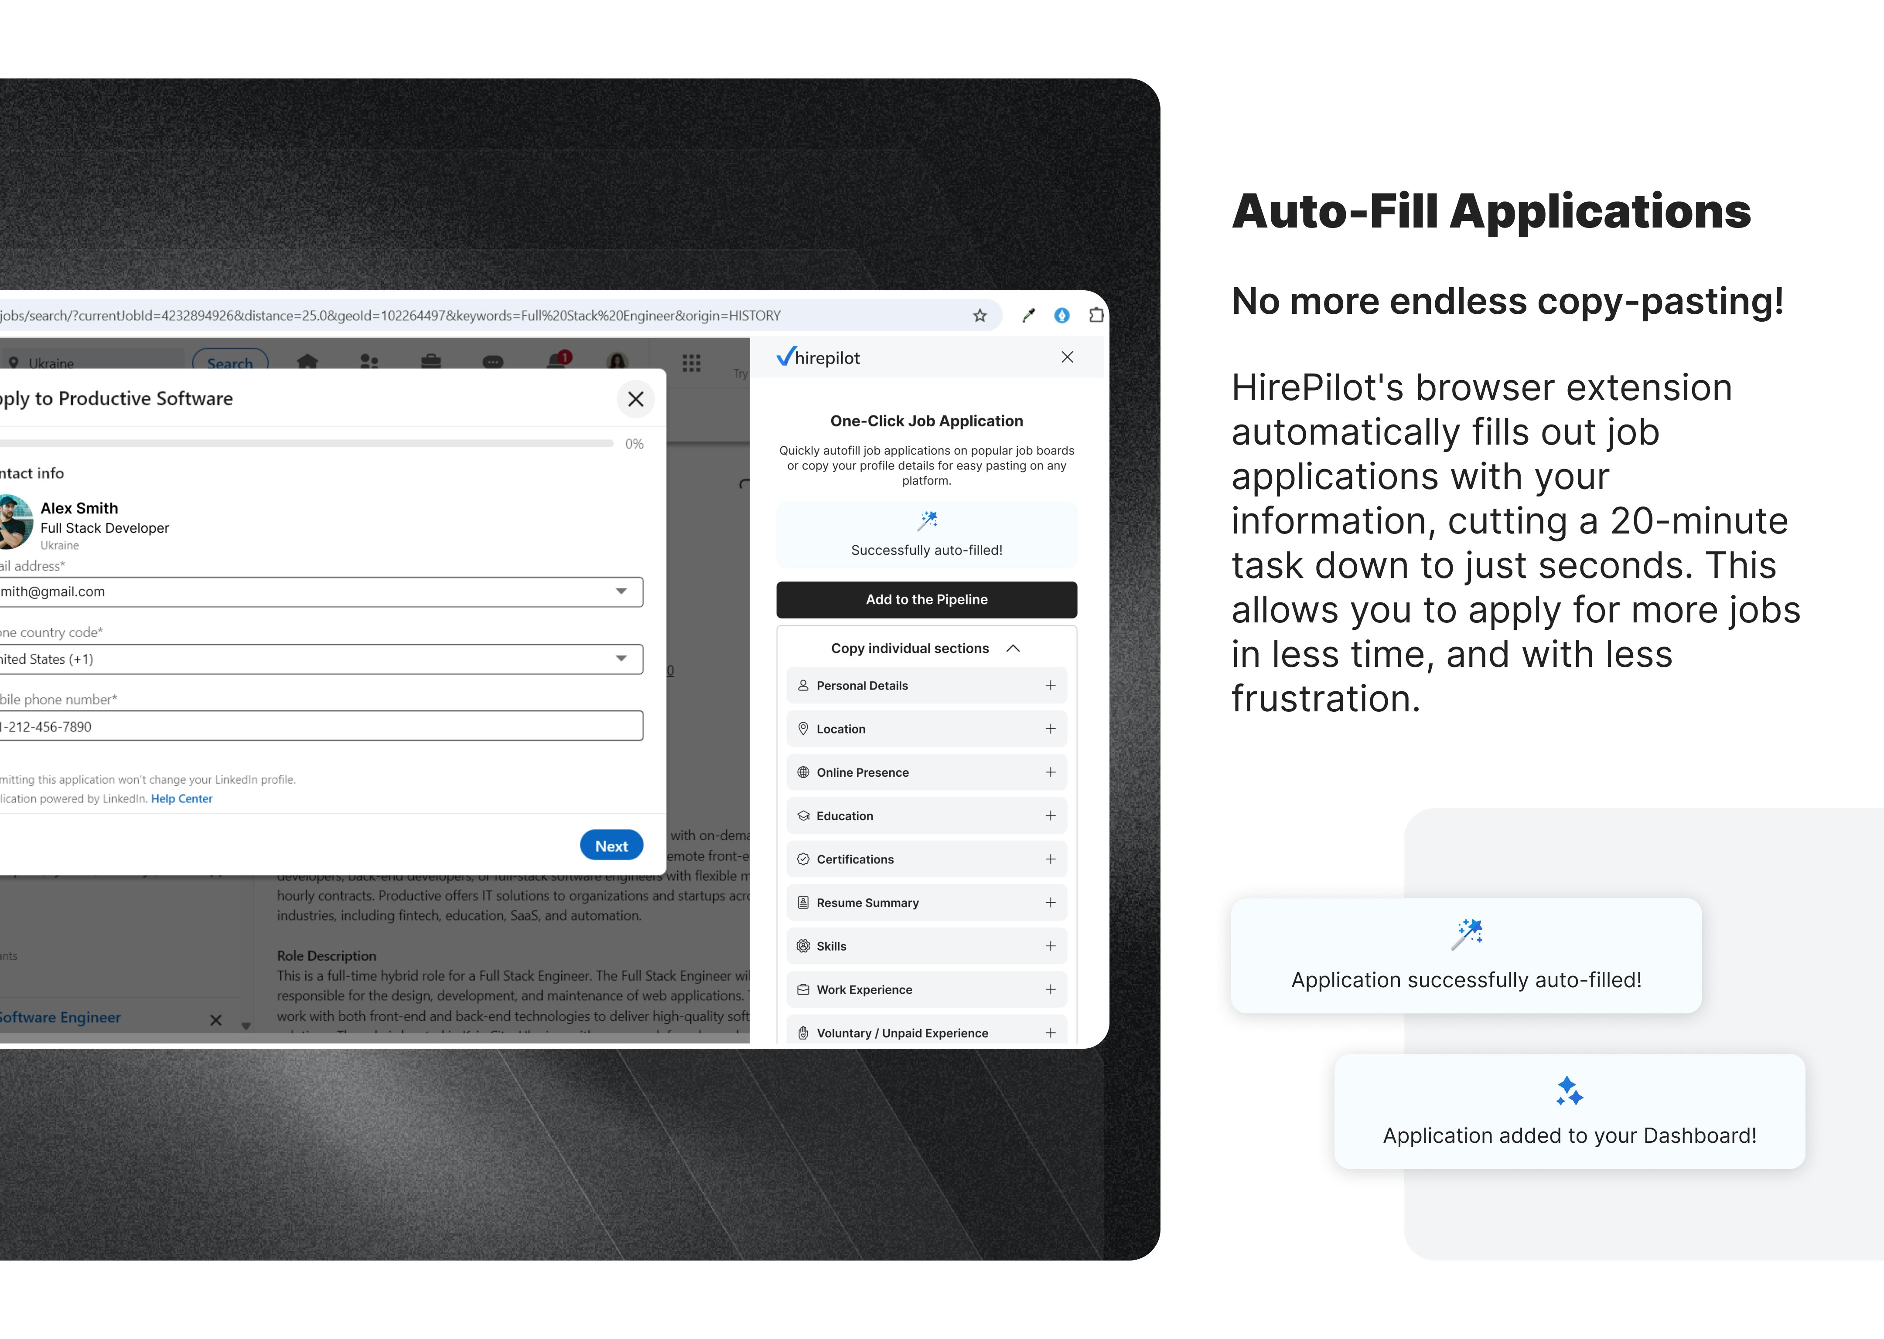Open the blue HirePilot extension toolbar icon

tap(1061, 316)
